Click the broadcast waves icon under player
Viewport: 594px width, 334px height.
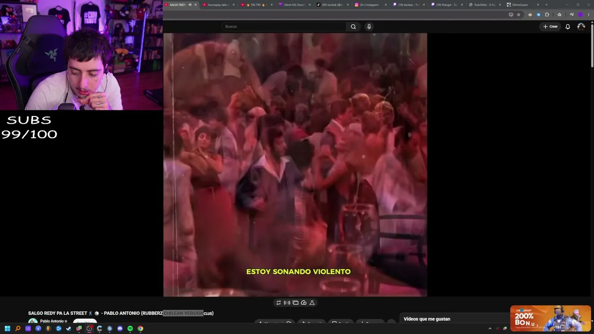287,302
